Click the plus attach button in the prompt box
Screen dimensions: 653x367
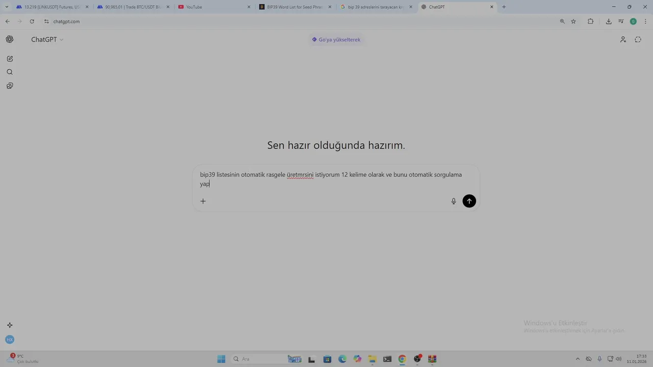pos(203,201)
